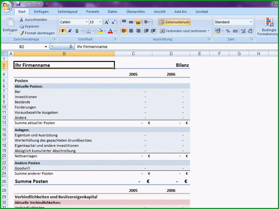The width and height of the screenshot is (279, 209).
Task: Expand borders options arrow
Action: 93,31
